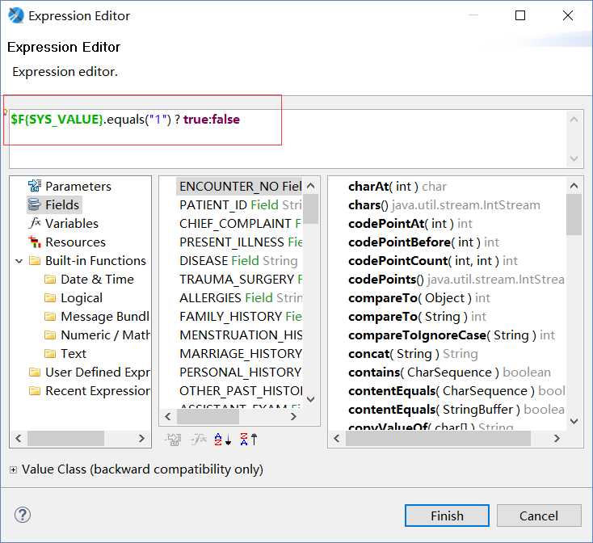Choose compareTo( Object ) method

(x=419, y=297)
